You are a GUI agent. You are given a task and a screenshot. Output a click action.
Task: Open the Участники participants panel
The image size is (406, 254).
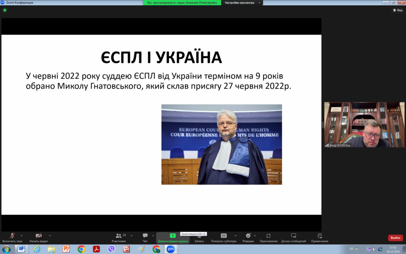coord(119,237)
